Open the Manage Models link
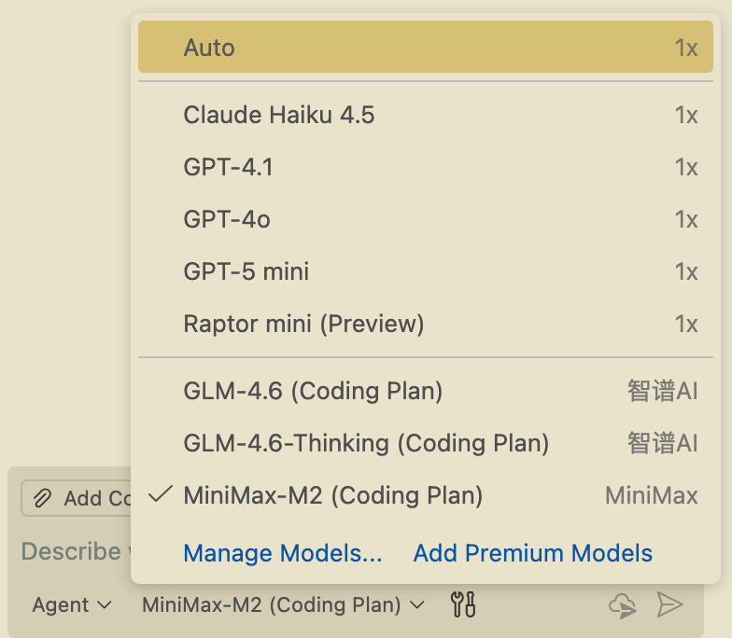The image size is (732, 638). [x=282, y=554]
